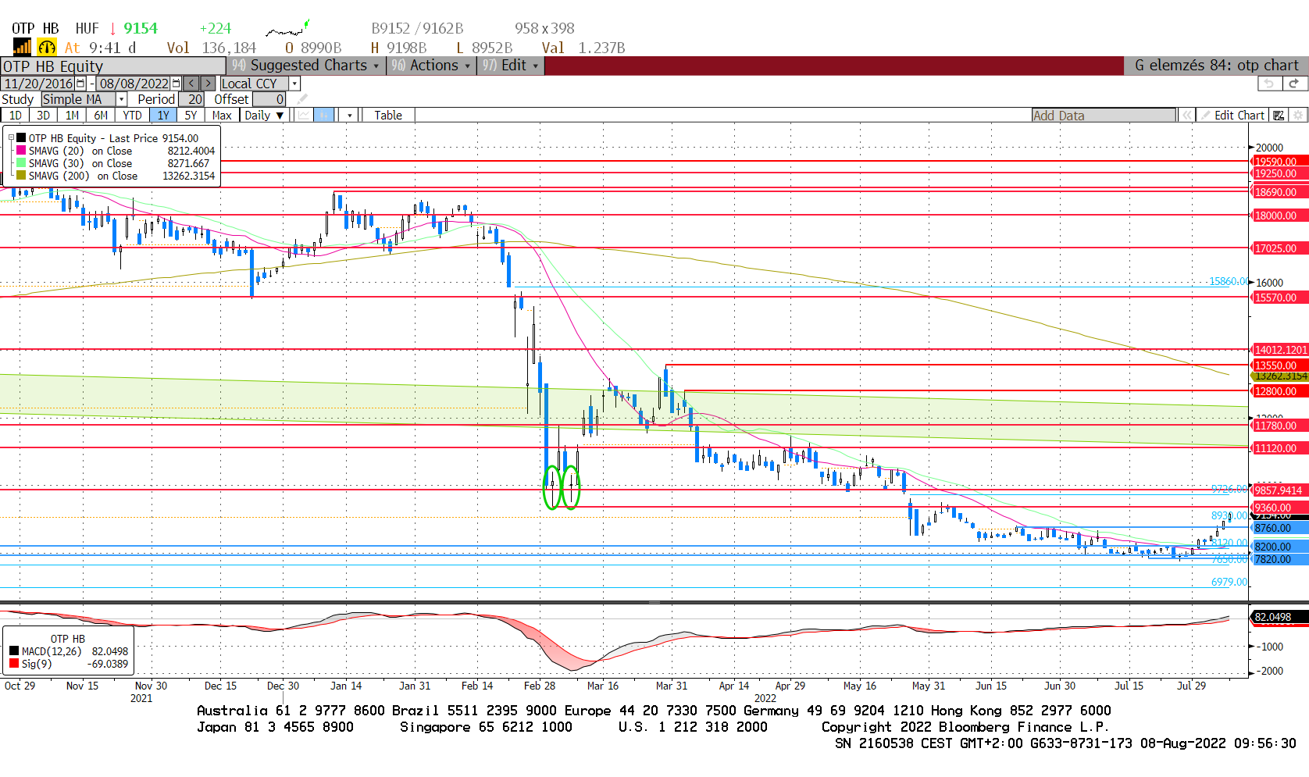Click the red Sig(9) legend swatch

pyautogui.click(x=14, y=664)
